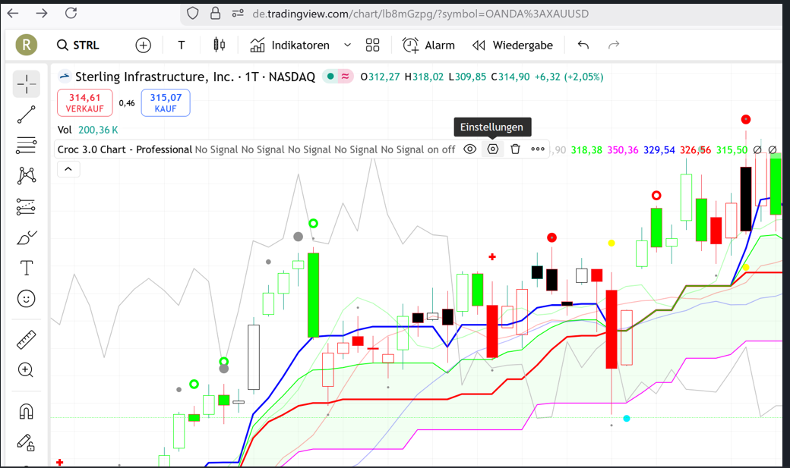
Task: Click the blue 315,07 Kauf button
Action: point(166,103)
